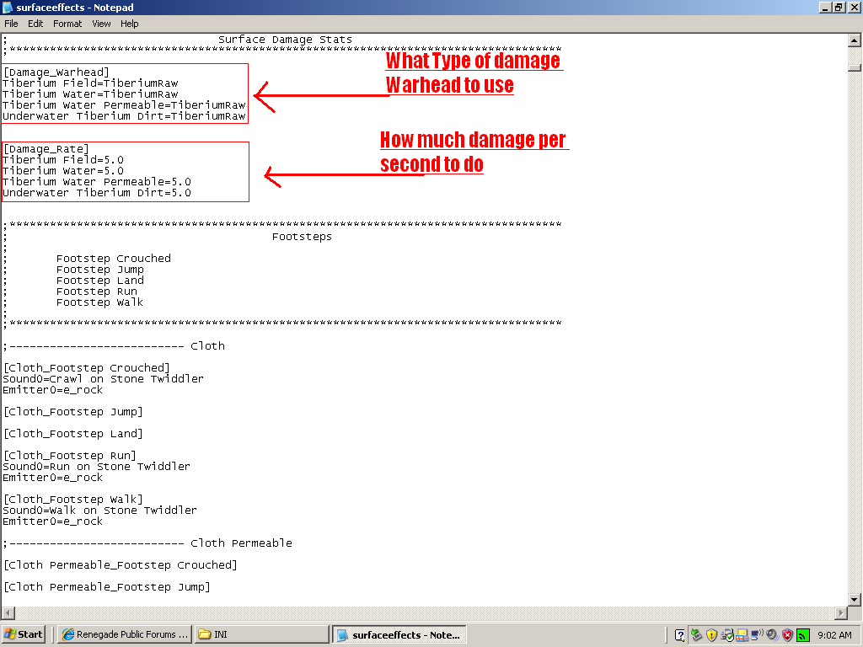Screen dimensions: 863x647
Task: Click the Safely Remove Hardware tray icon
Action: [x=696, y=634]
